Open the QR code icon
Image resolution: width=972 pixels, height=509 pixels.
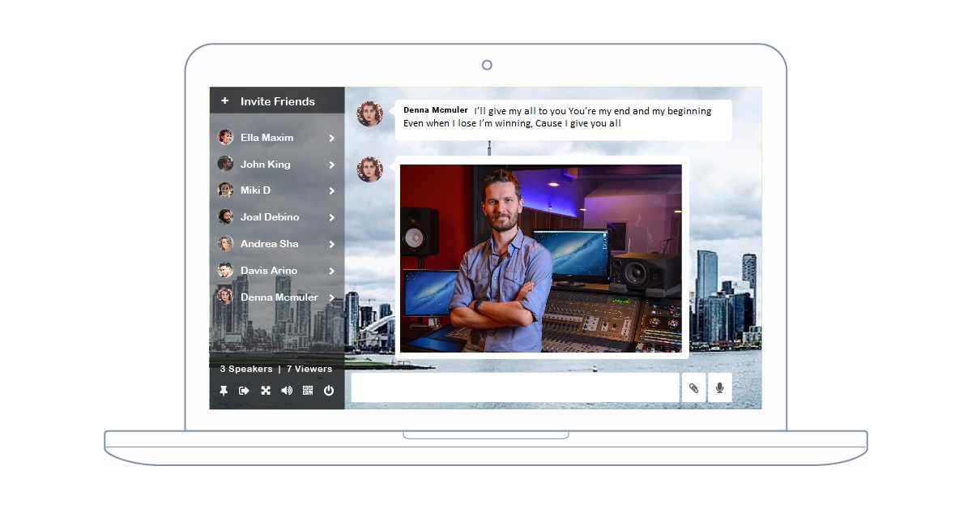tap(308, 391)
